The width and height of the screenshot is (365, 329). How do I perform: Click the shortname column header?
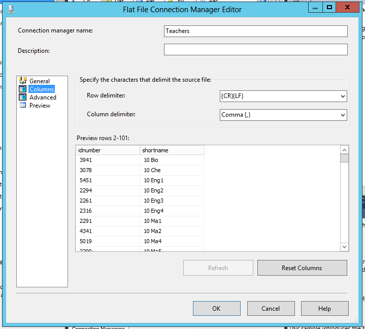(x=172, y=150)
